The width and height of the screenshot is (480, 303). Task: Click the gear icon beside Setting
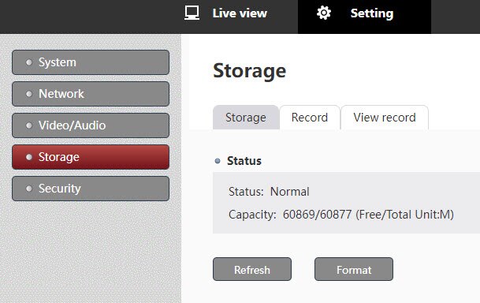(x=324, y=13)
